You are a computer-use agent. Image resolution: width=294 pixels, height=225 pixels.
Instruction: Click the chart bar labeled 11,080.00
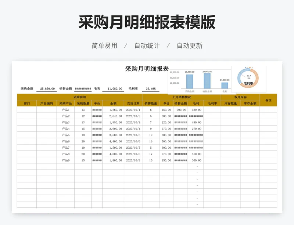pyautogui.click(x=225, y=86)
